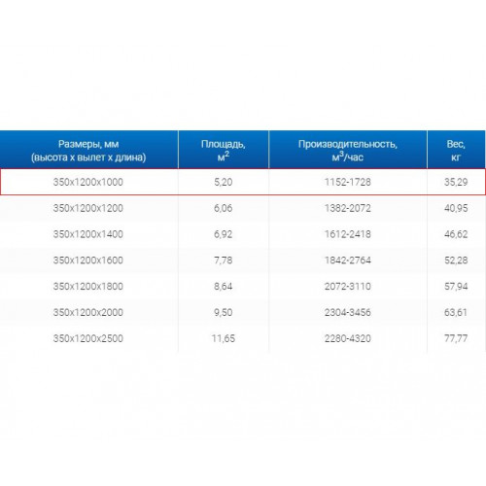486x486 pixels.
Task: Click area value 11,65
Action: [x=224, y=338]
